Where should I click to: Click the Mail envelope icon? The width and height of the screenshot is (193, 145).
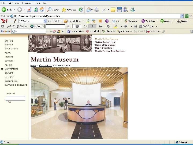pos(88,9)
